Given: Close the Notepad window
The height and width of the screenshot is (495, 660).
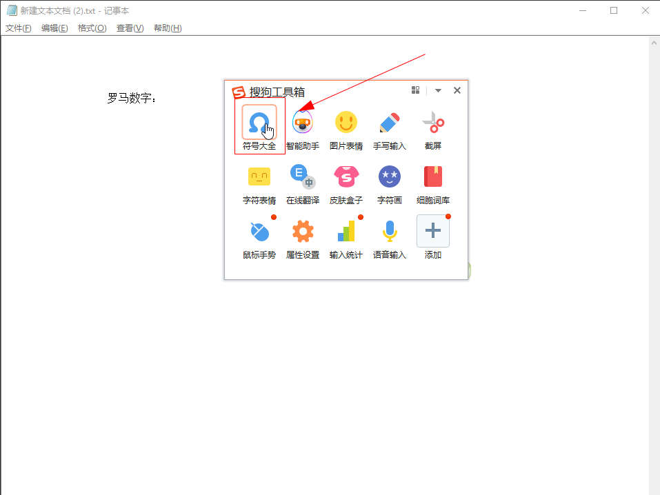Looking at the screenshot, I should pos(645,10).
